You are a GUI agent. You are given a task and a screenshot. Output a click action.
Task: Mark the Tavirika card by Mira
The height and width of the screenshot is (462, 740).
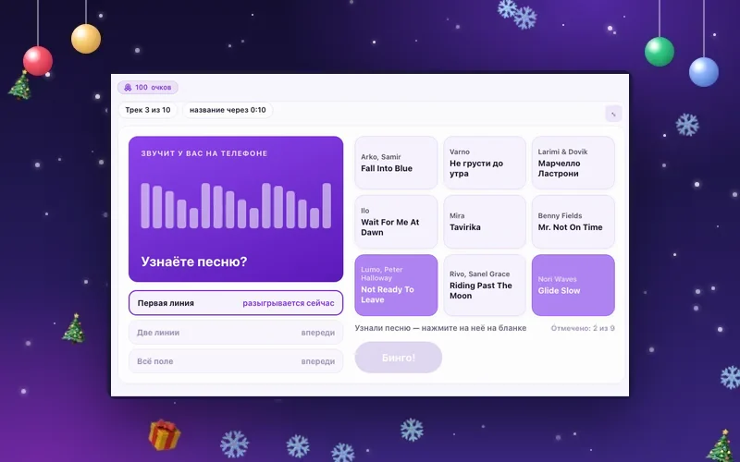pyautogui.click(x=485, y=222)
